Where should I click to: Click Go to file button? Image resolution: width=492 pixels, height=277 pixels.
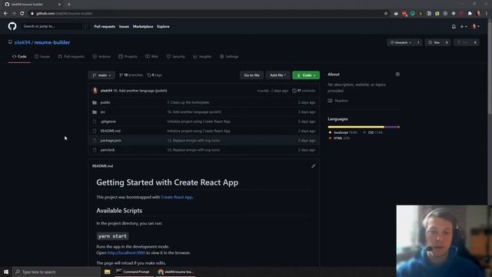pos(251,75)
